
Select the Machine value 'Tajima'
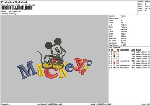(123, 16)
